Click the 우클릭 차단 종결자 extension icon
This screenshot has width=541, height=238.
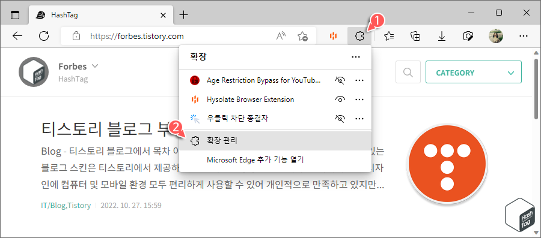coord(195,119)
